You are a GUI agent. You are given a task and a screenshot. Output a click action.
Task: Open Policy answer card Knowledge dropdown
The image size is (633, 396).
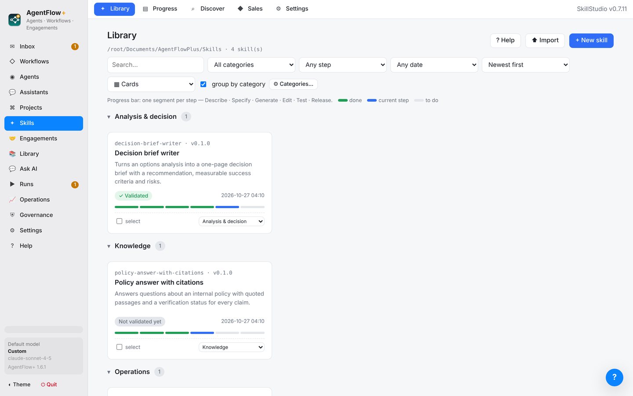(232, 347)
